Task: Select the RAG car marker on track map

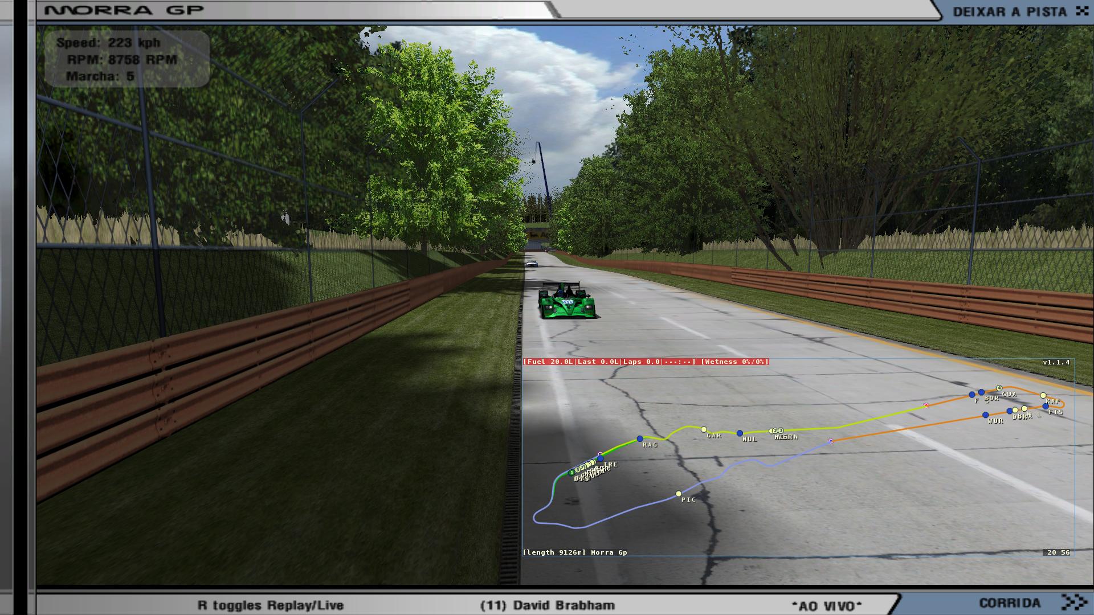Action: pyautogui.click(x=640, y=439)
